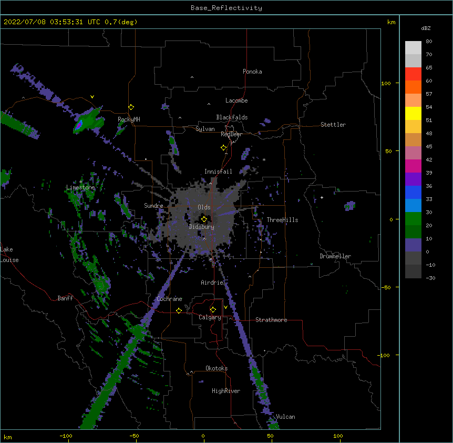This screenshot has width=453, height=443.
Task: Click the Base_Reflectivity title text
Action: click(x=226, y=8)
